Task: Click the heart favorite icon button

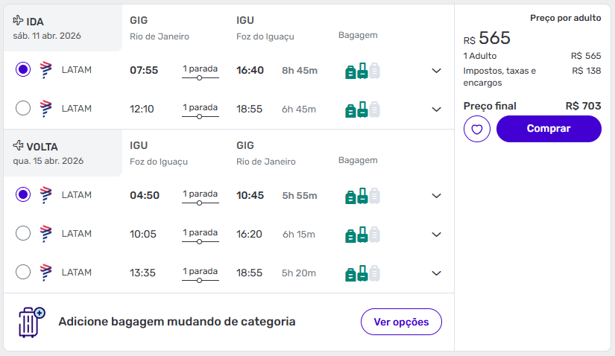Action: point(476,129)
